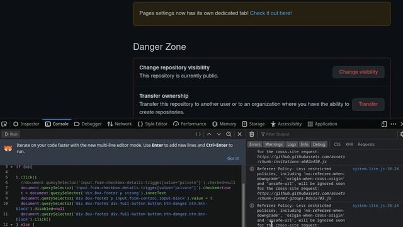The image size is (403, 227).
Task: Open the Performance tab
Action: tap(190, 124)
